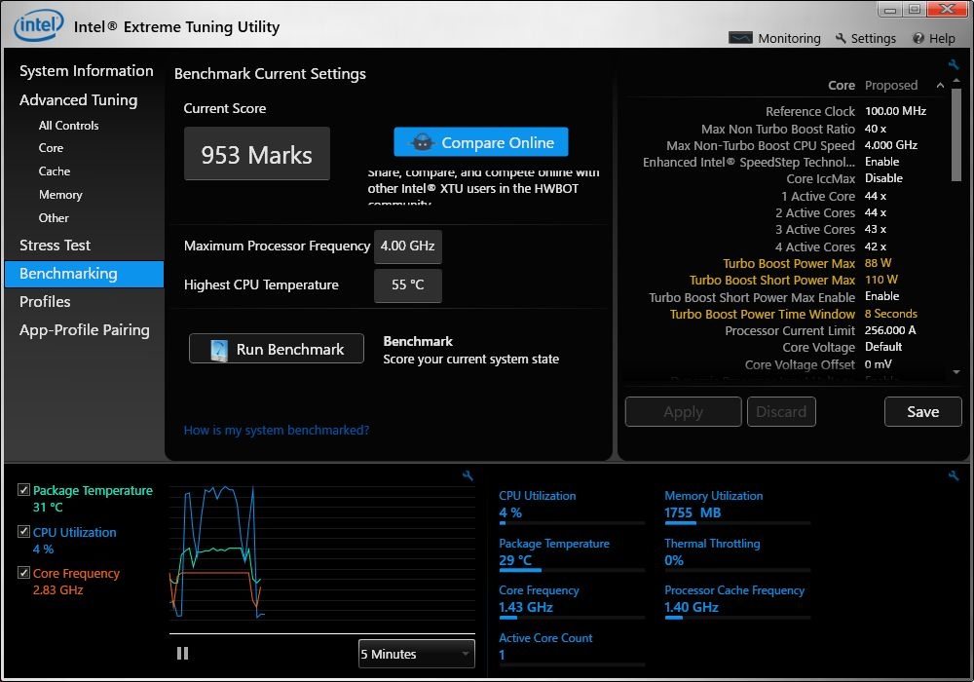Click Active Core Count reading
This screenshot has height=682, width=974.
click(502, 655)
